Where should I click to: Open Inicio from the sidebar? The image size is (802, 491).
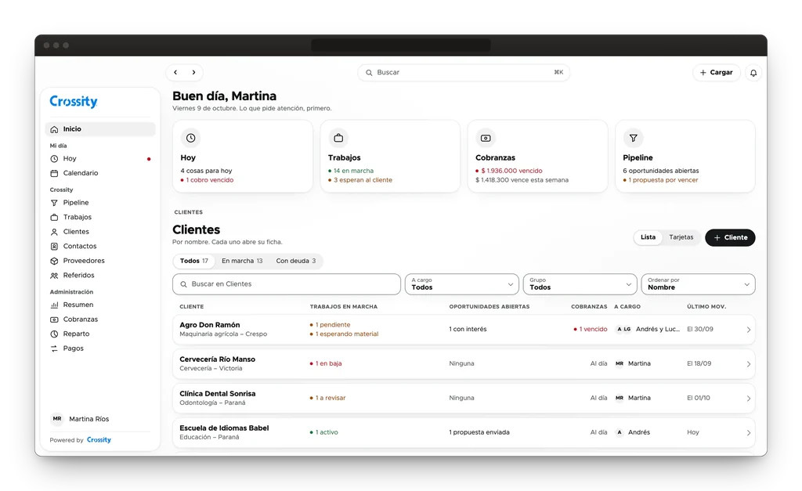tap(100, 129)
